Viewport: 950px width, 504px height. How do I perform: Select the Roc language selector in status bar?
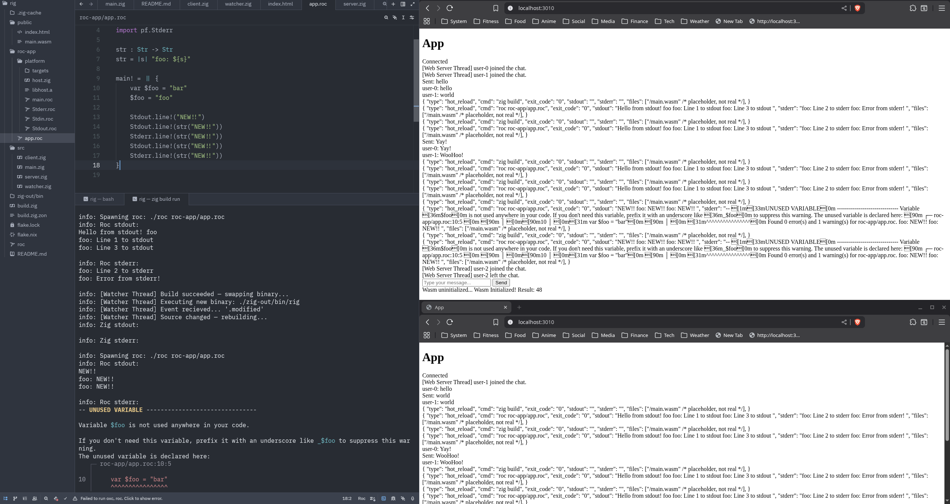tap(361, 498)
